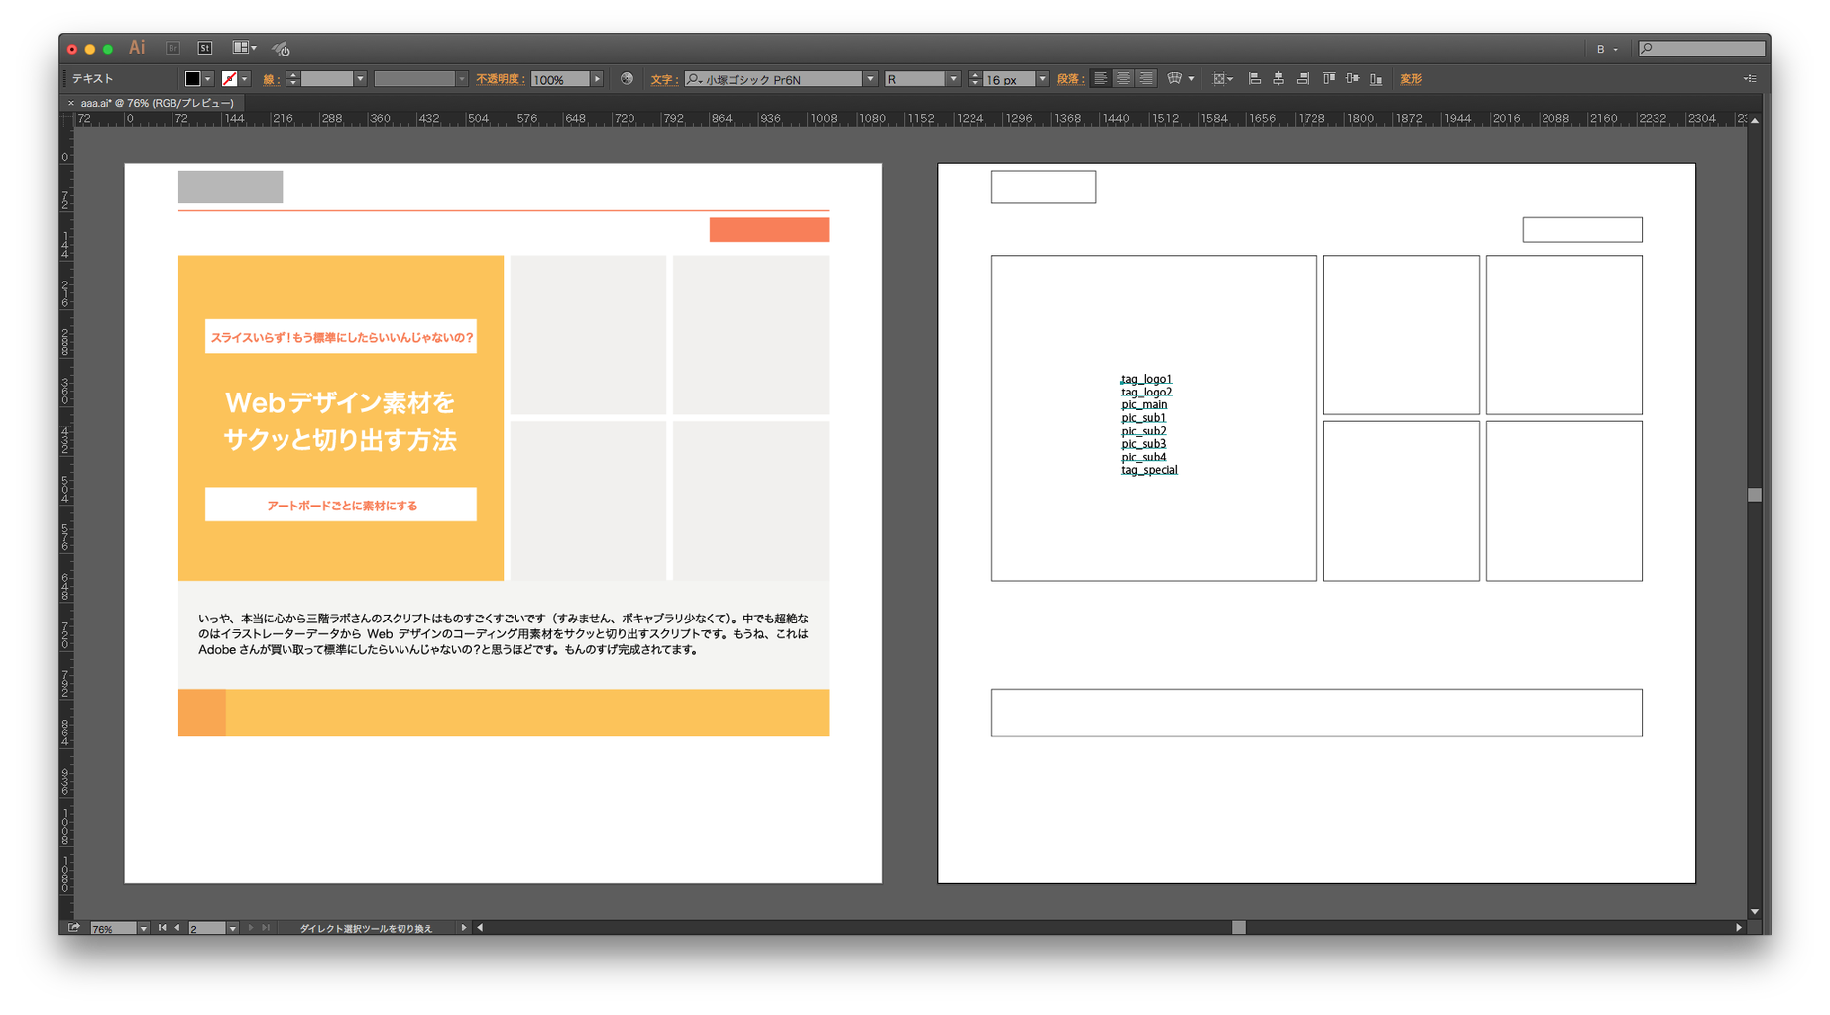1830x1015 pixels.
Task: Expand the opacity slider arrow
Action: [597, 79]
